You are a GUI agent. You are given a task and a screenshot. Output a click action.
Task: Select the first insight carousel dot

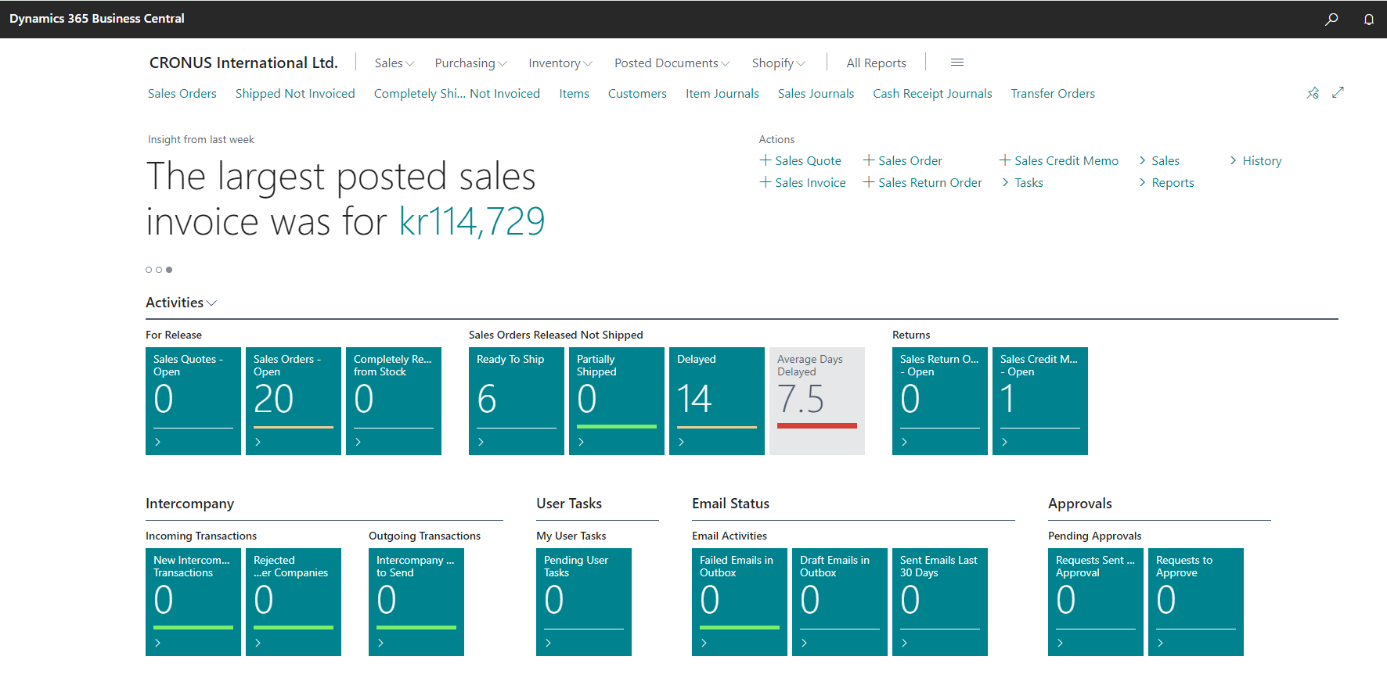(x=149, y=270)
